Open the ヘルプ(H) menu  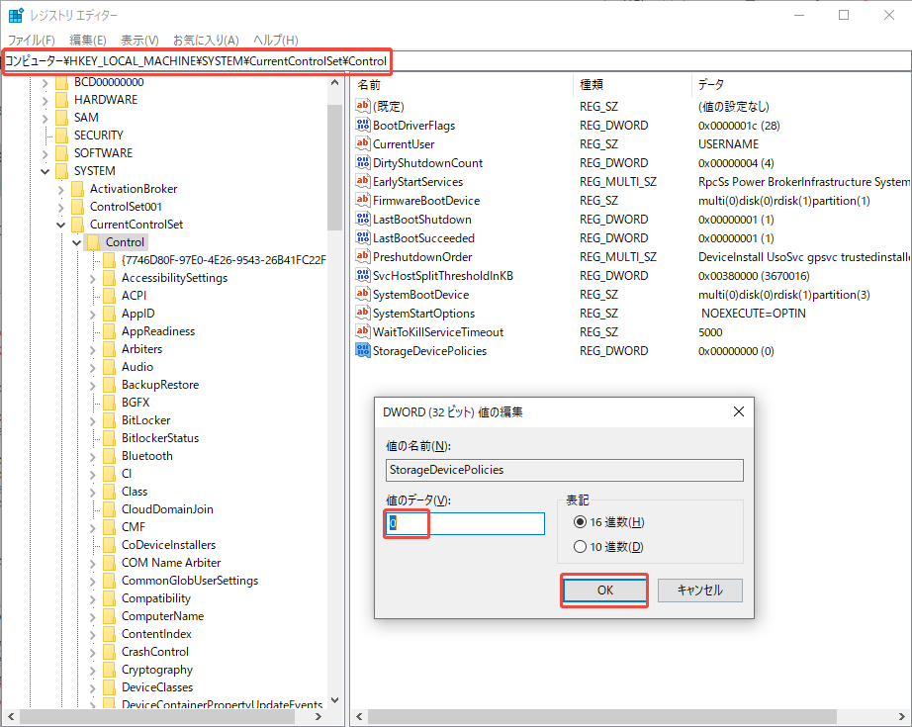point(276,41)
